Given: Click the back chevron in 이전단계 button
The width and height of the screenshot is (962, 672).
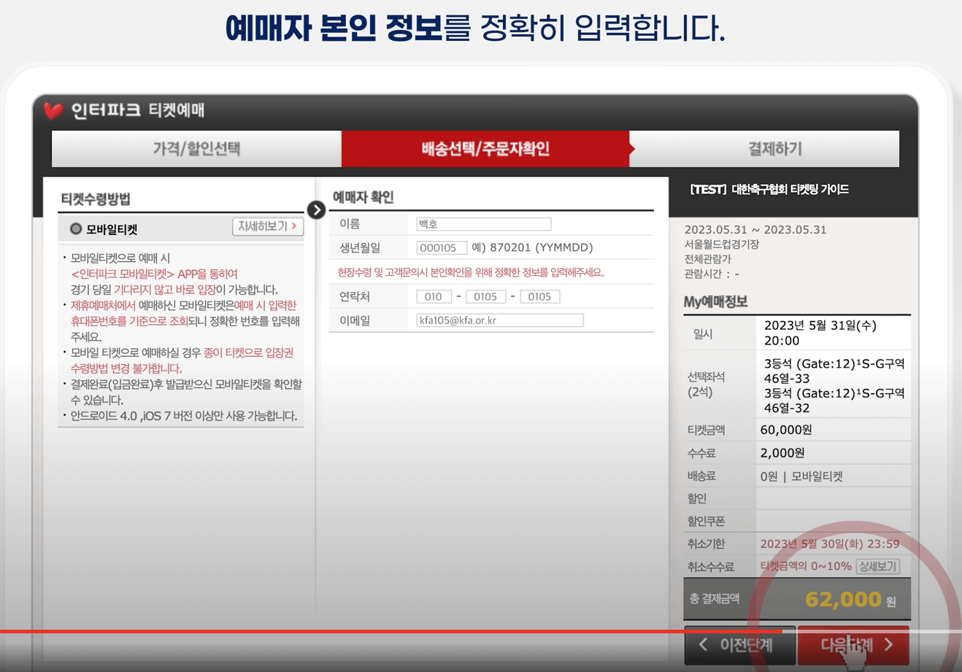Looking at the screenshot, I should click(702, 645).
